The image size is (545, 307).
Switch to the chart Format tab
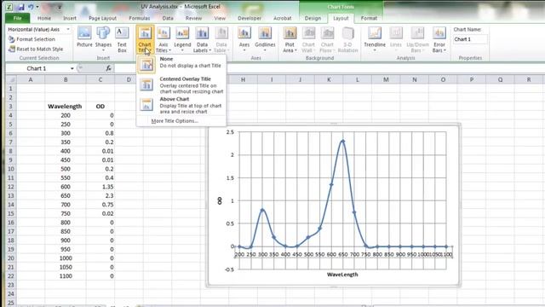point(369,18)
